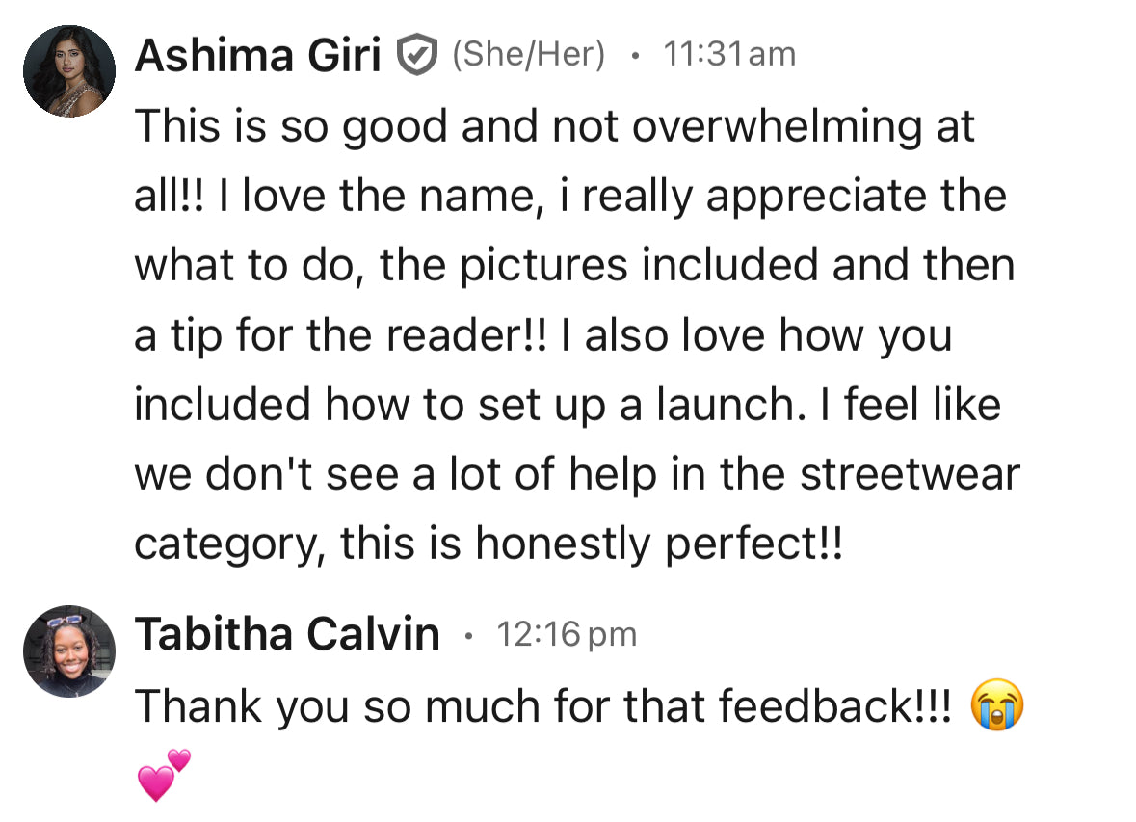This screenshot has height=822, width=1136.
Task: Click the crying face emoji
Action: [996, 706]
